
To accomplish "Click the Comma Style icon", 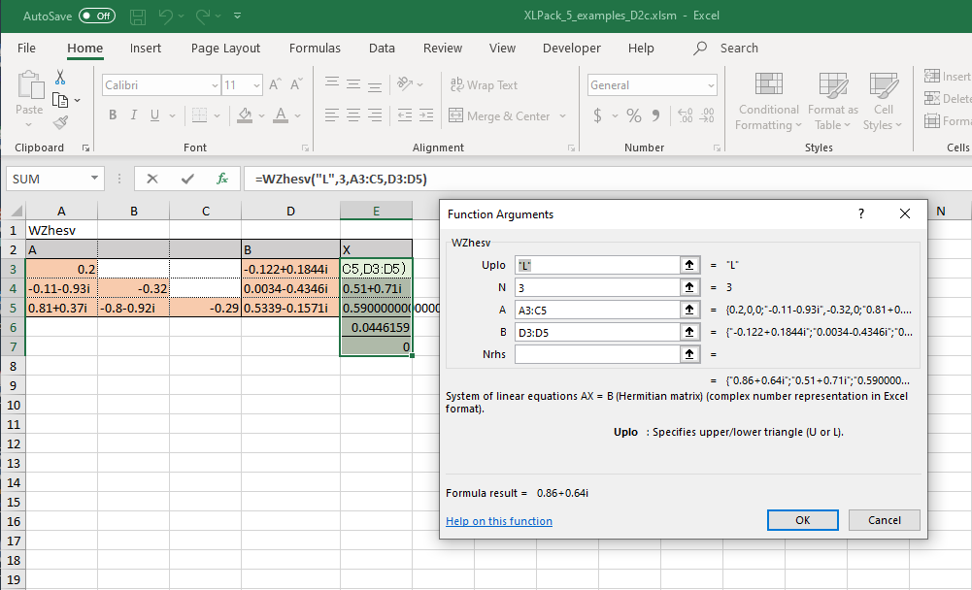I will pyautogui.click(x=655, y=115).
